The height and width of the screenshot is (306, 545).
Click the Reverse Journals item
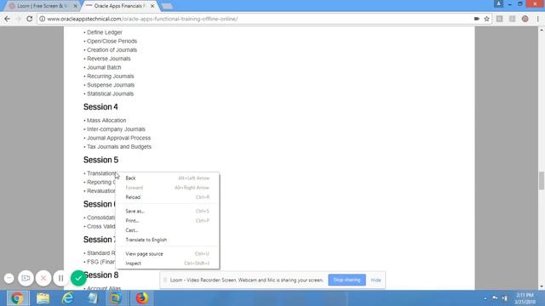coord(109,59)
